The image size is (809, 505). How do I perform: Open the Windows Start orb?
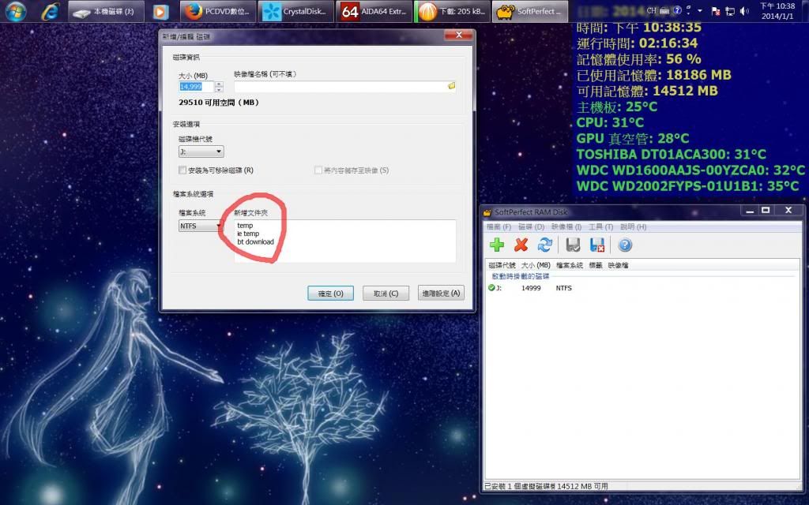coord(16,11)
